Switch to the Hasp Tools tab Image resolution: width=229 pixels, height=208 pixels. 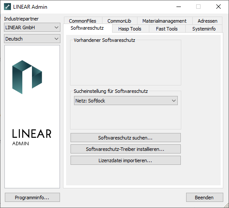[x=130, y=29]
